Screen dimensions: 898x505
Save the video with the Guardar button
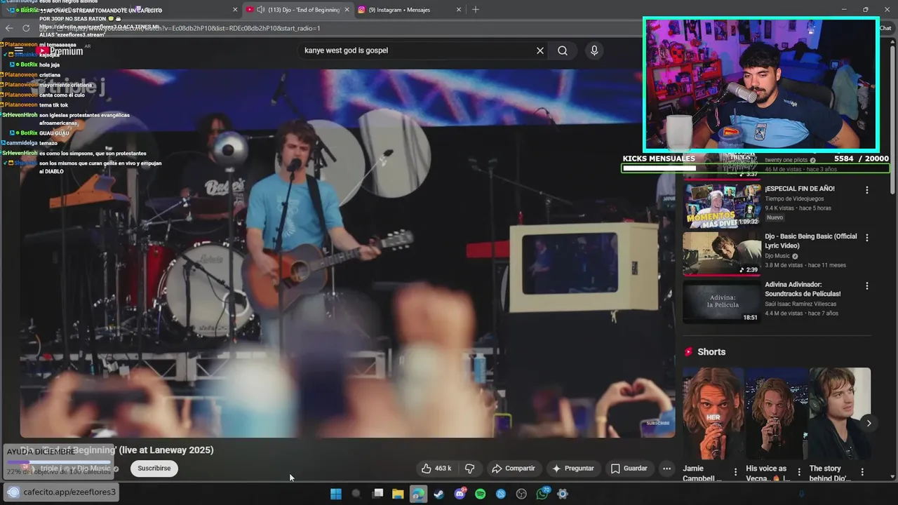tap(629, 469)
